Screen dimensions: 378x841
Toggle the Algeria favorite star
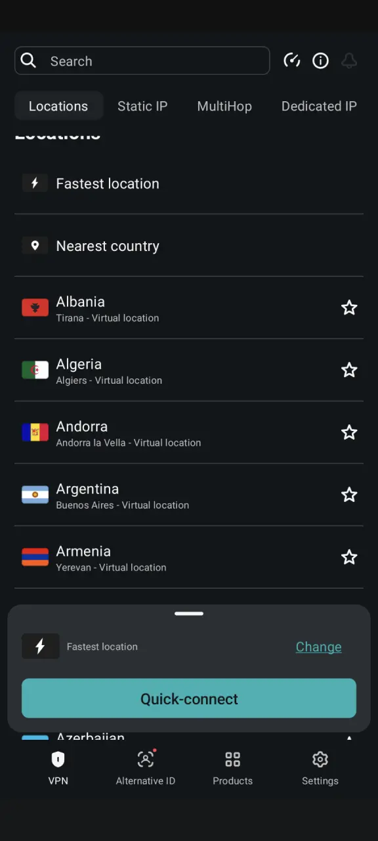(349, 370)
